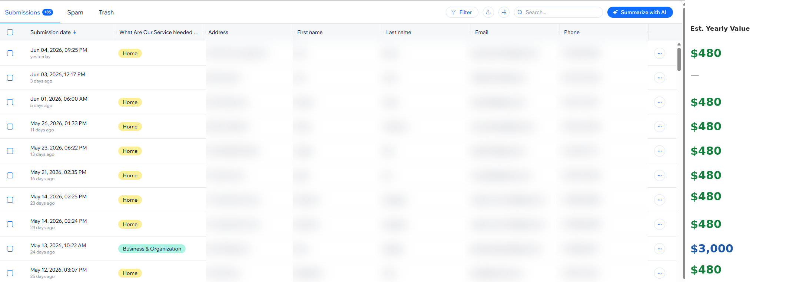Screen dimensions: 796x282
Task: Click the May 13, 2026, 10:22 AM date
Action: point(58,245)
